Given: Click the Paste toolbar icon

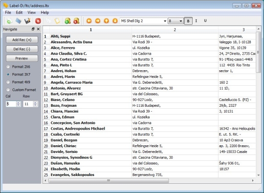Looking at the screenshot, I should coord(57,21).
